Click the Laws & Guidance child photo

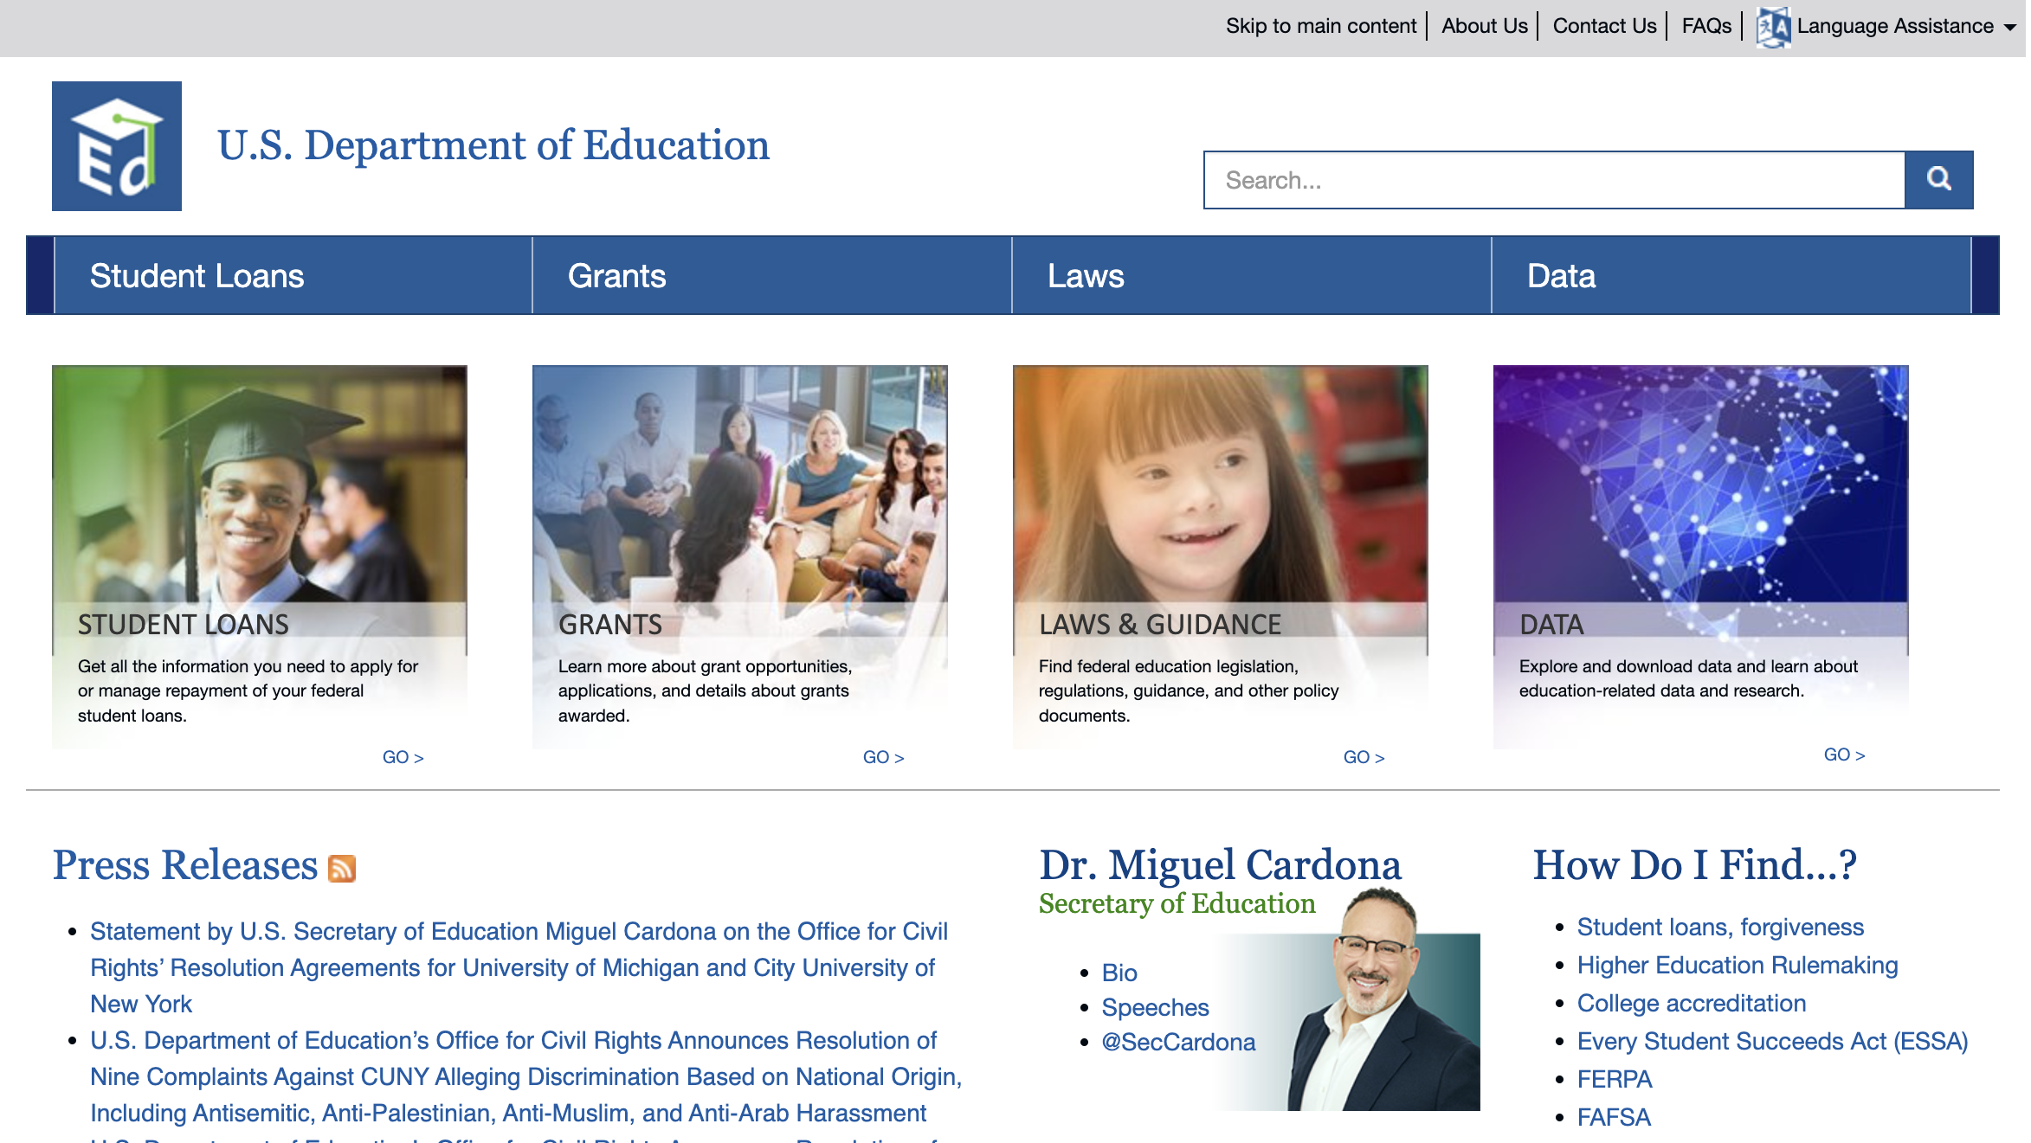tap(1220, 483)
